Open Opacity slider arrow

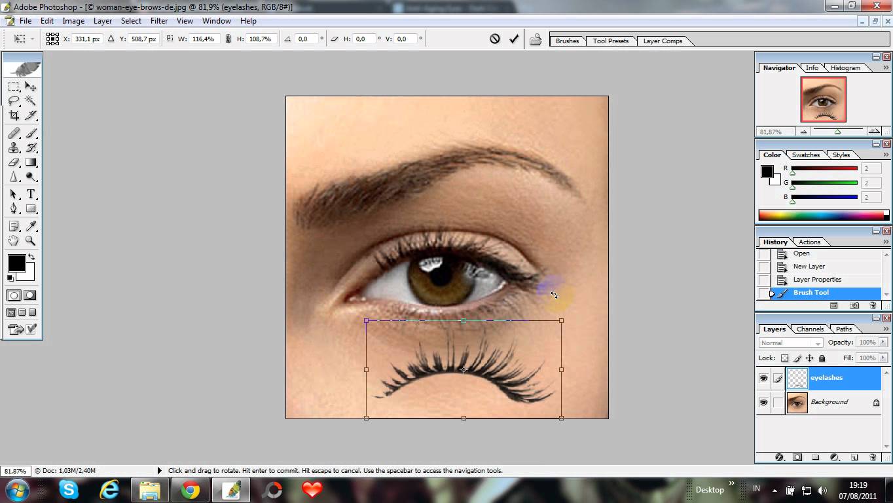(883, 343)
